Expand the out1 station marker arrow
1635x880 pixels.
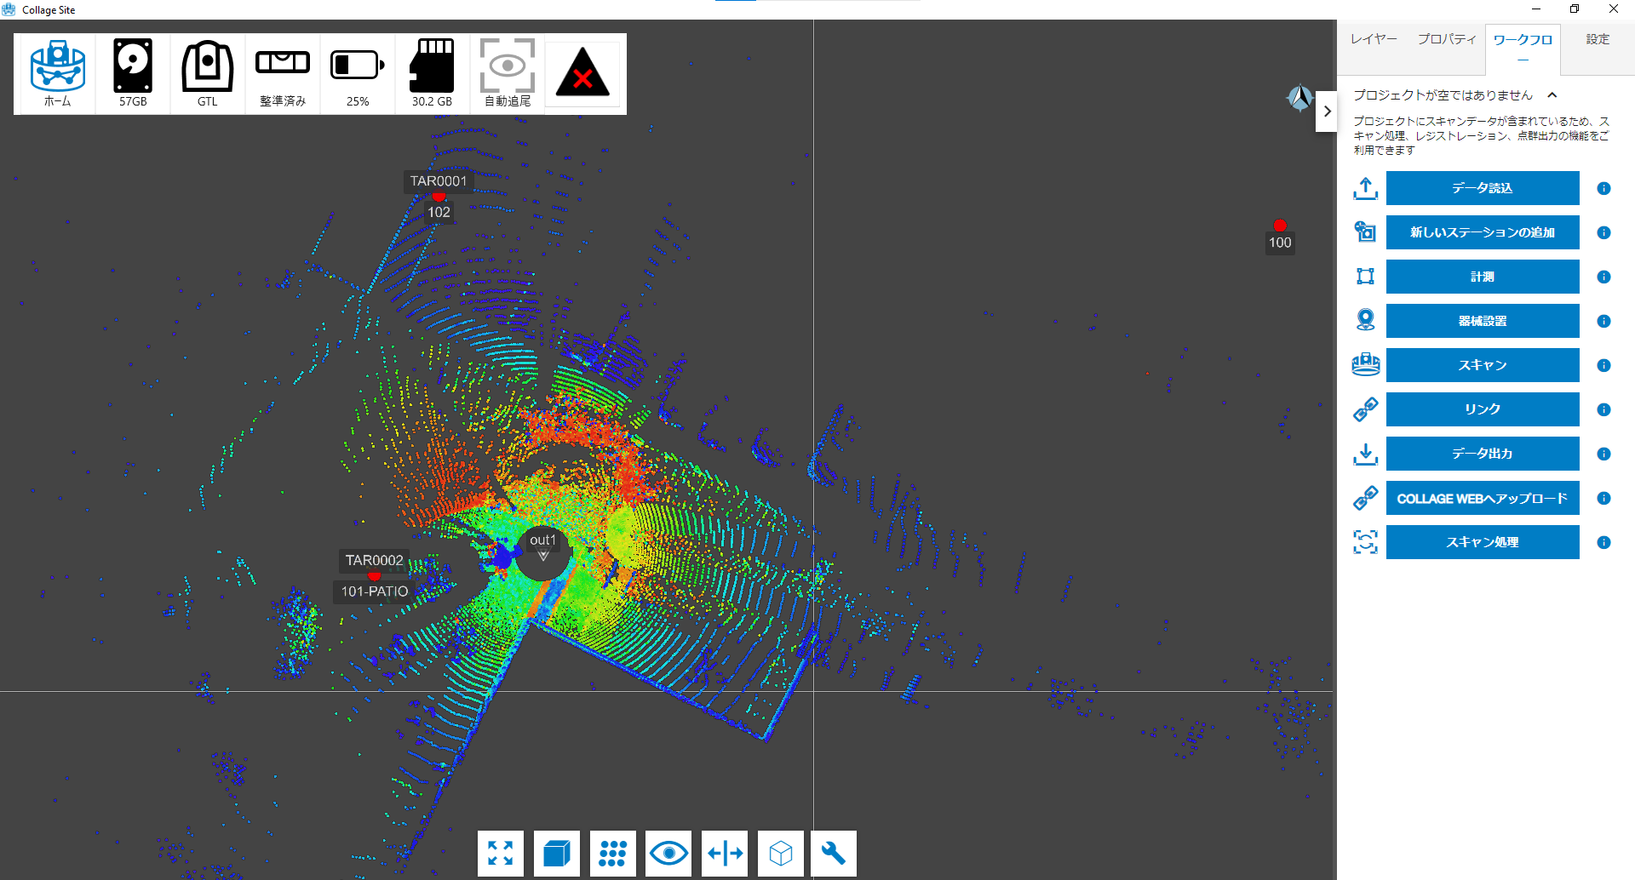pyautogui.click(x=543, y=557)
